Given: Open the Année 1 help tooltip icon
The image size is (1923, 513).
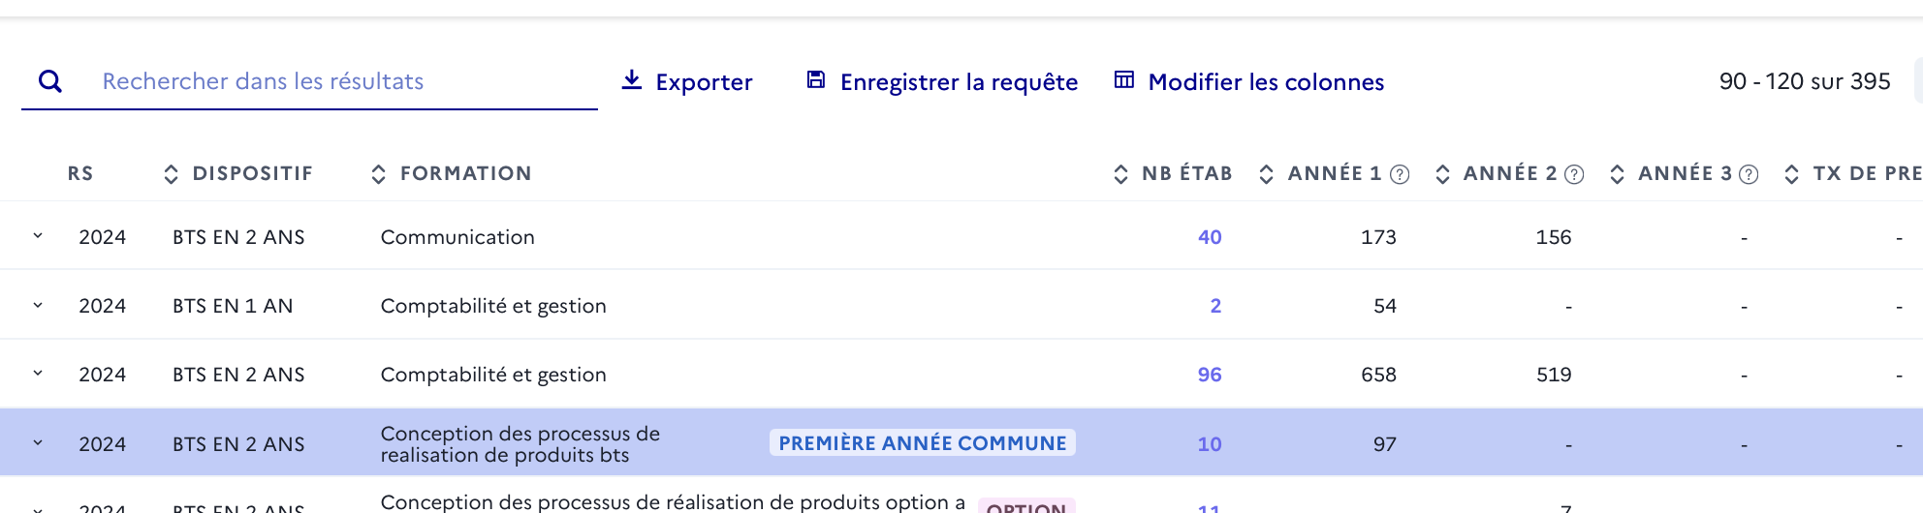Looking at the screenshot, I should pyautogui.click(x=1400, y=174).
